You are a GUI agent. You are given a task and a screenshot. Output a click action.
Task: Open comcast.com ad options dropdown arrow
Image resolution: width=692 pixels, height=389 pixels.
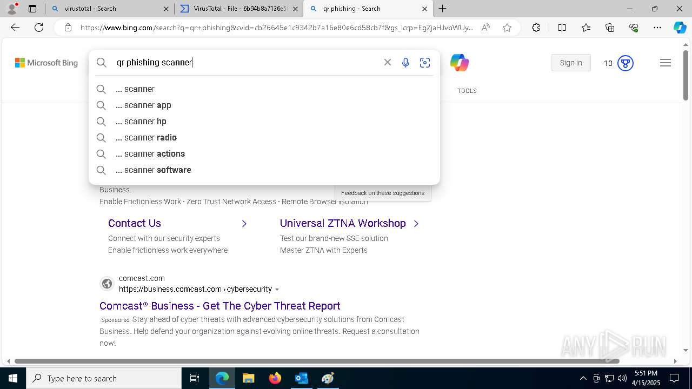click(x=277, y=290)
